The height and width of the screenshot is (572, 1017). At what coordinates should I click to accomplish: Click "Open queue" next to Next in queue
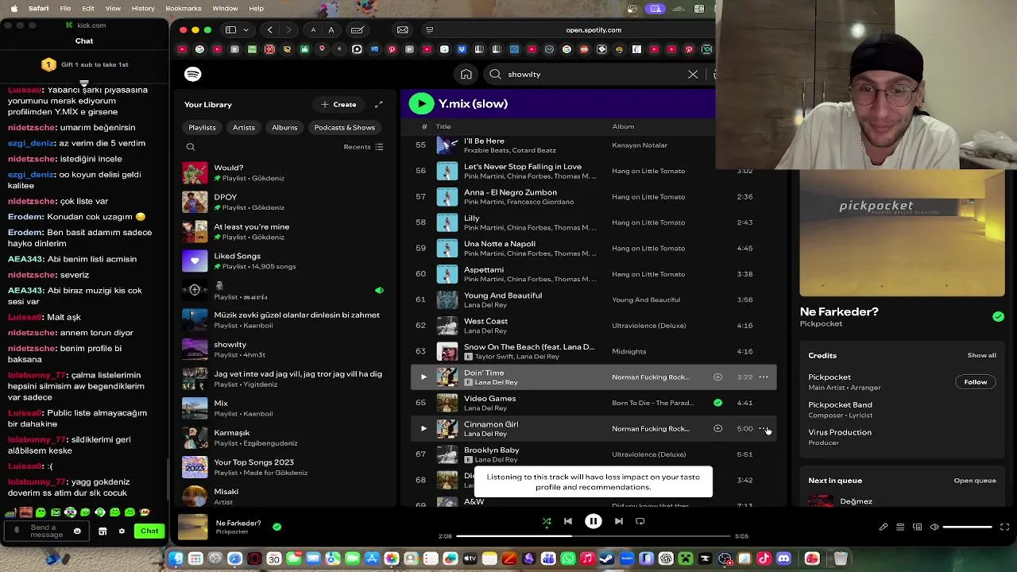[x=974, y=481]
